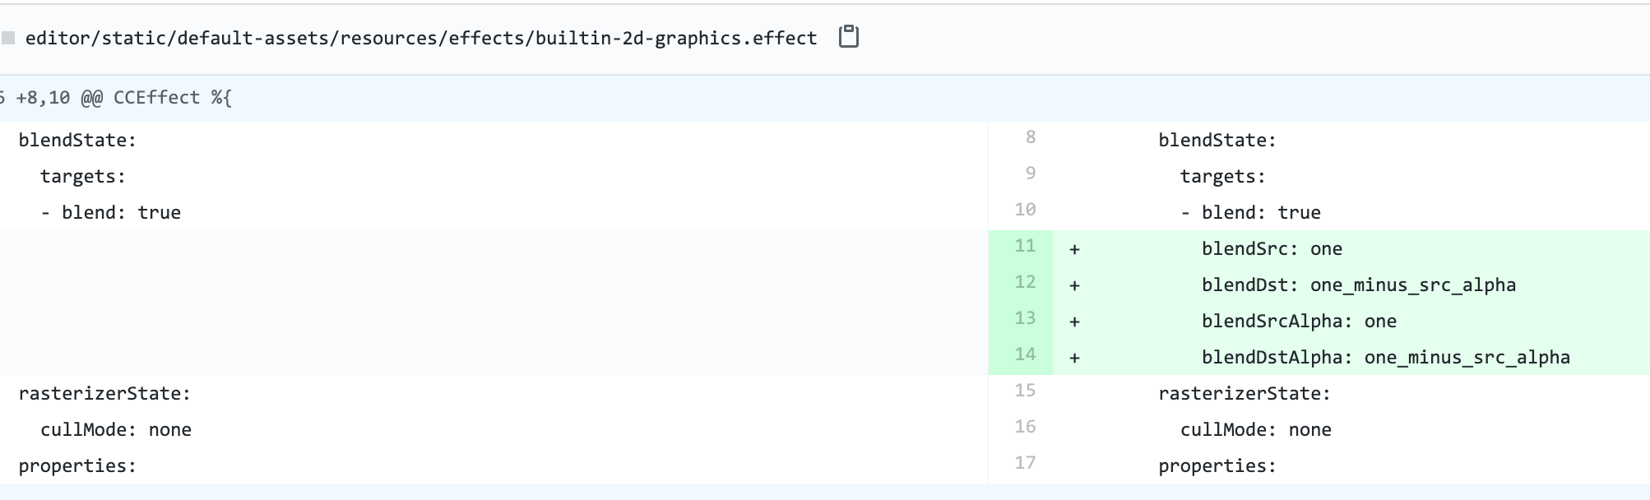1650x500 pixels.
Task: Click the plus marker on the blendSrc line
Action: click(x=1074, y=249)
